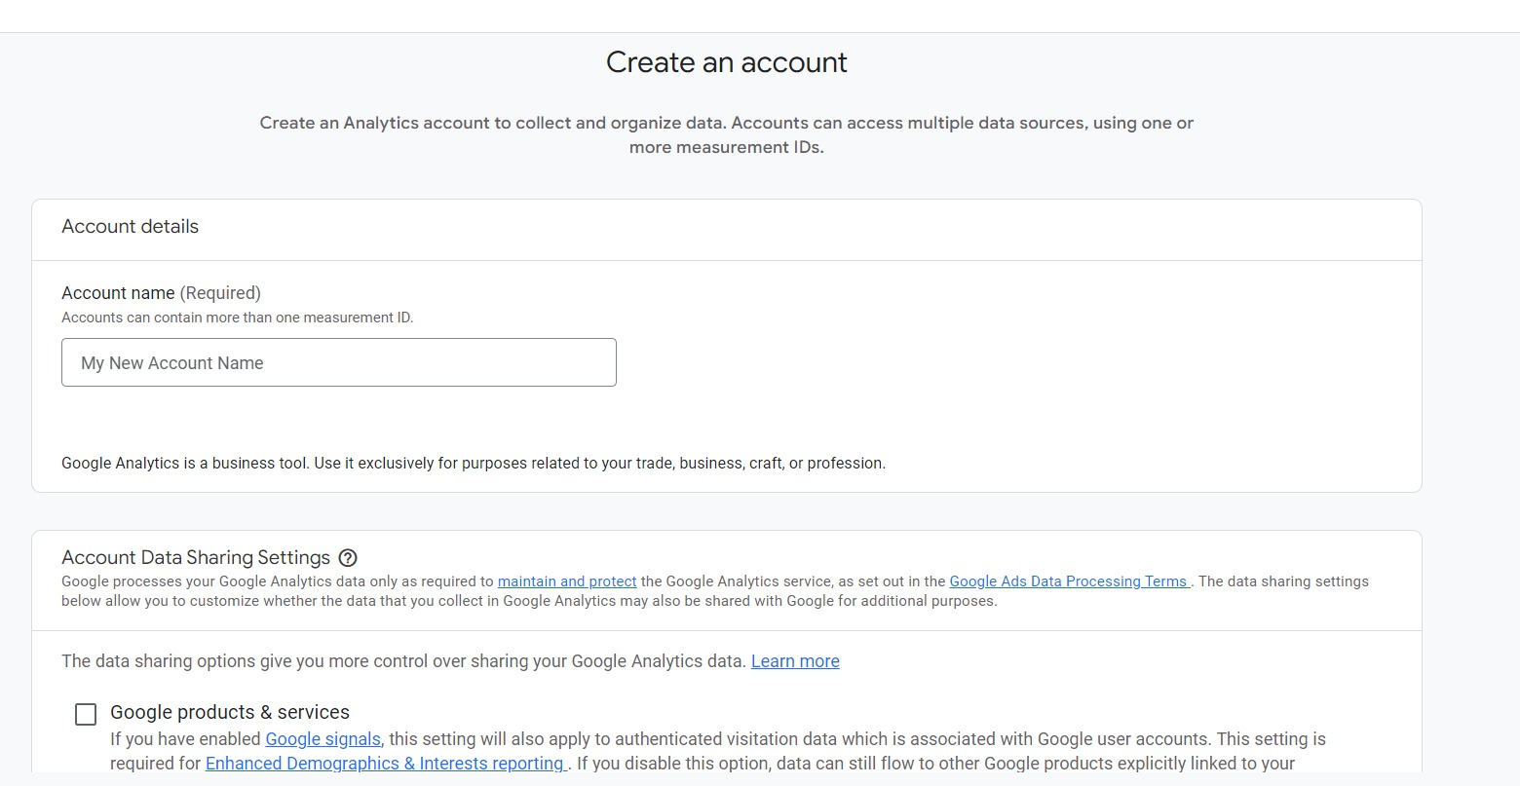Select the "Create an account" heading
Screen dimensions: 1520x786
pos(727,62)
